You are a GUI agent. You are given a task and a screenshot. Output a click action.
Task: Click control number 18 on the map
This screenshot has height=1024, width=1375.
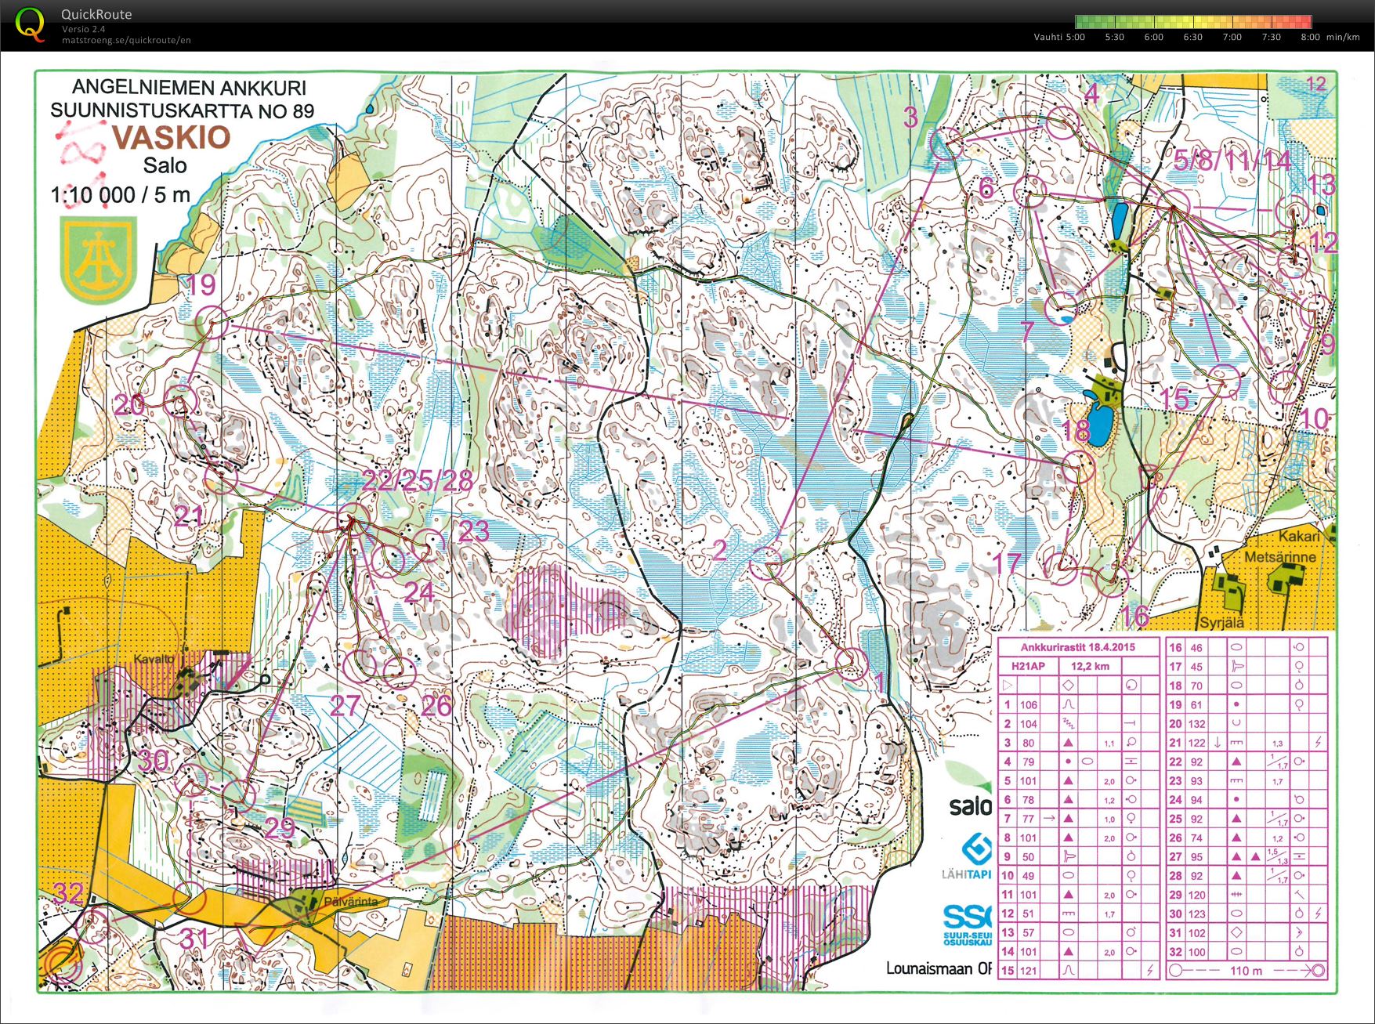click(1076, 430)
